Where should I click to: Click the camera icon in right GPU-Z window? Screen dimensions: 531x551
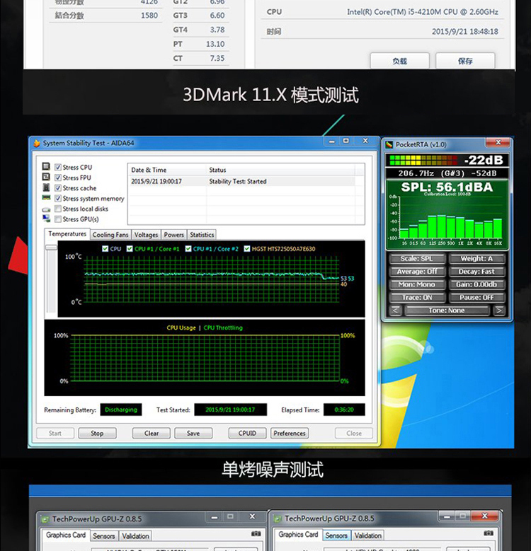489,533
